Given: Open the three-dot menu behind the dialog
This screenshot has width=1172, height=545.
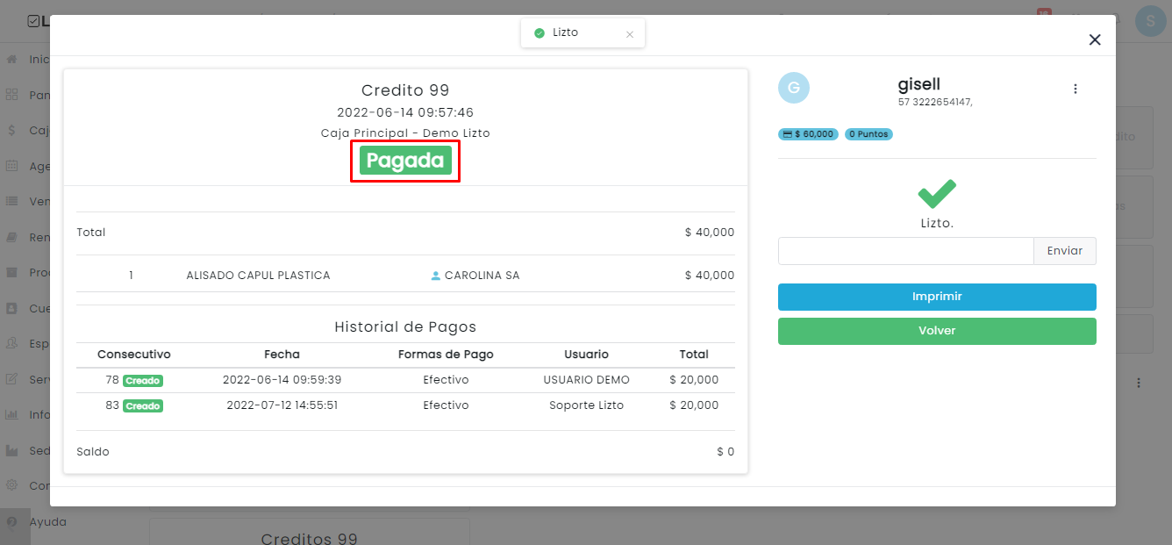Looking at the screenshot, I should pos(1139,383).
